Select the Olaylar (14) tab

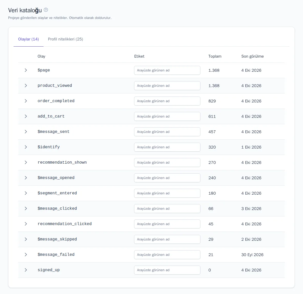(x=28, y=39)
